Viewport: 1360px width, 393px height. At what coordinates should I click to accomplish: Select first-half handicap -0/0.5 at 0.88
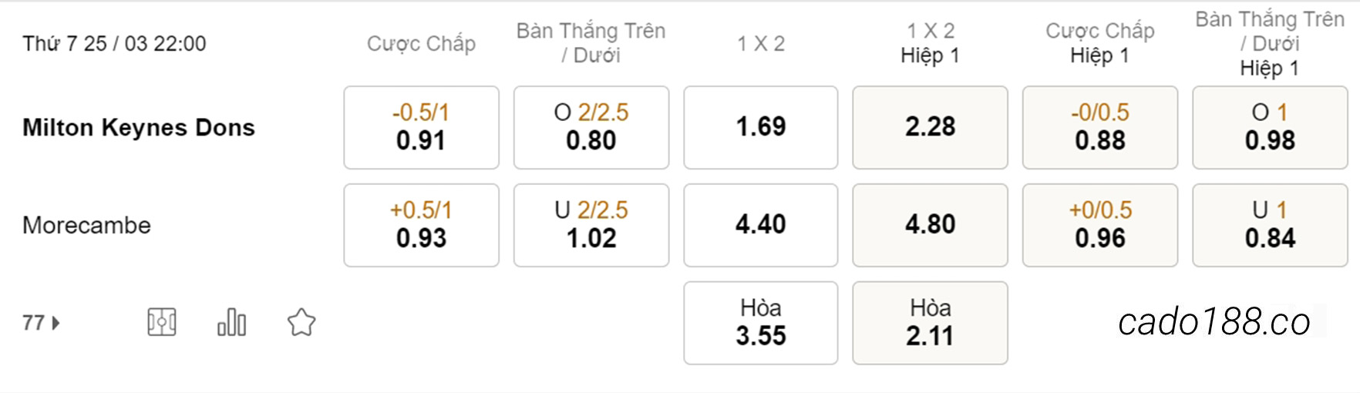tap(1100, 127)
